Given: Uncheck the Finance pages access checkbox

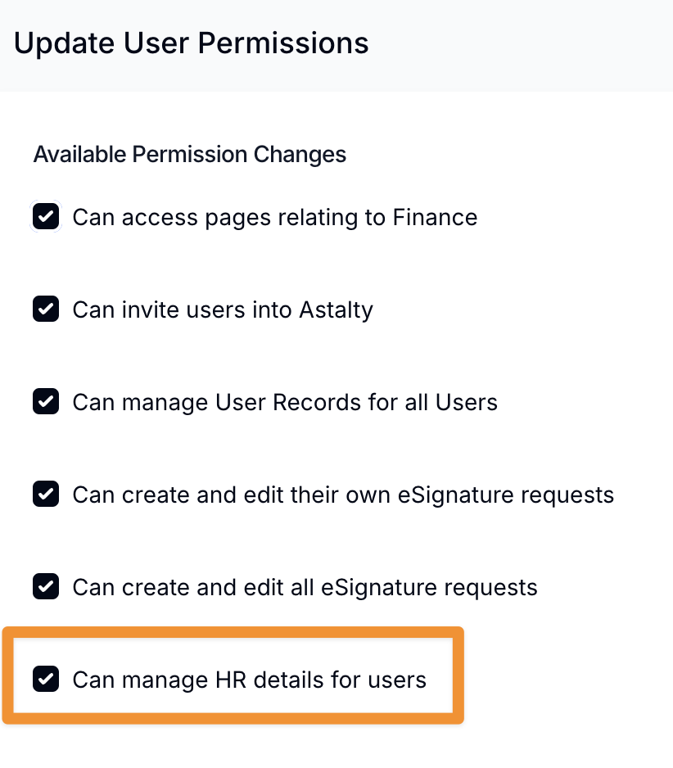Looking at the screenshot, I should point(46,217).
